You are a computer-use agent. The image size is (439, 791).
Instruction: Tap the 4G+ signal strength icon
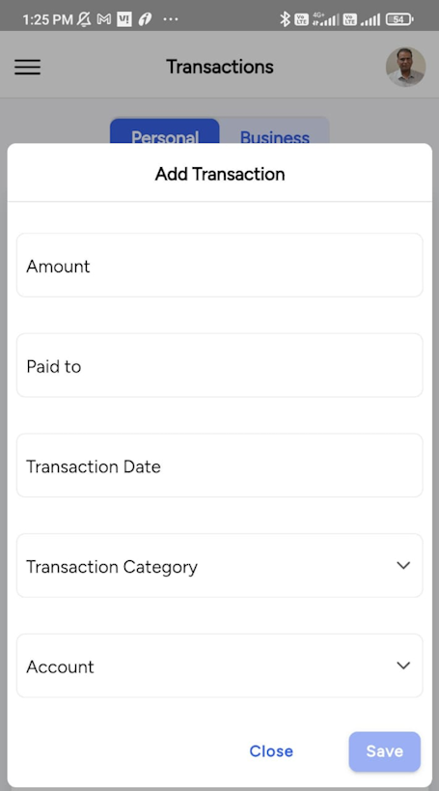325,19
